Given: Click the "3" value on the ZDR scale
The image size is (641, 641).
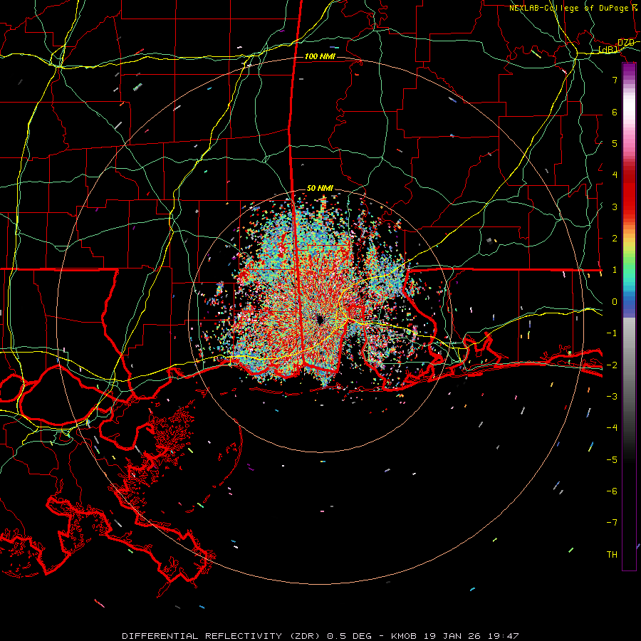Looking at the screenshot, I should click(x=615, y=207).
